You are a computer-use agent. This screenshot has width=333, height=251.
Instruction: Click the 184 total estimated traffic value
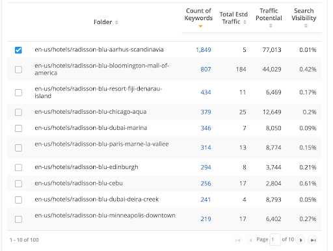tap(241, 70)
